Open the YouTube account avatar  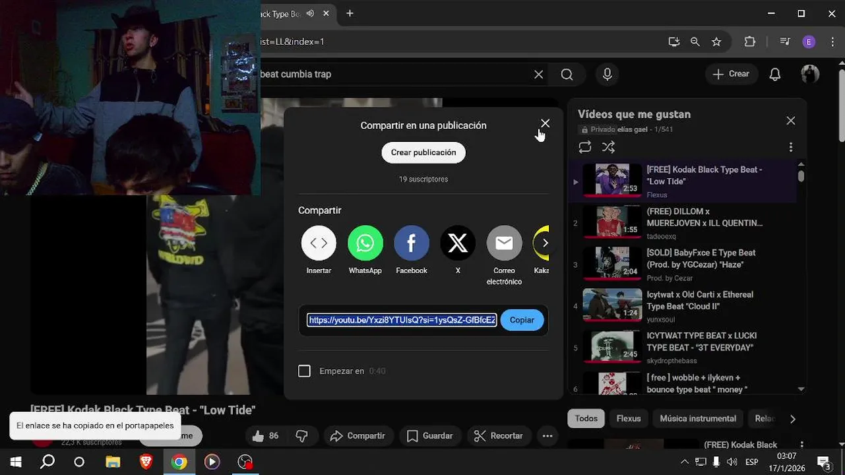(x=810, y=74)
